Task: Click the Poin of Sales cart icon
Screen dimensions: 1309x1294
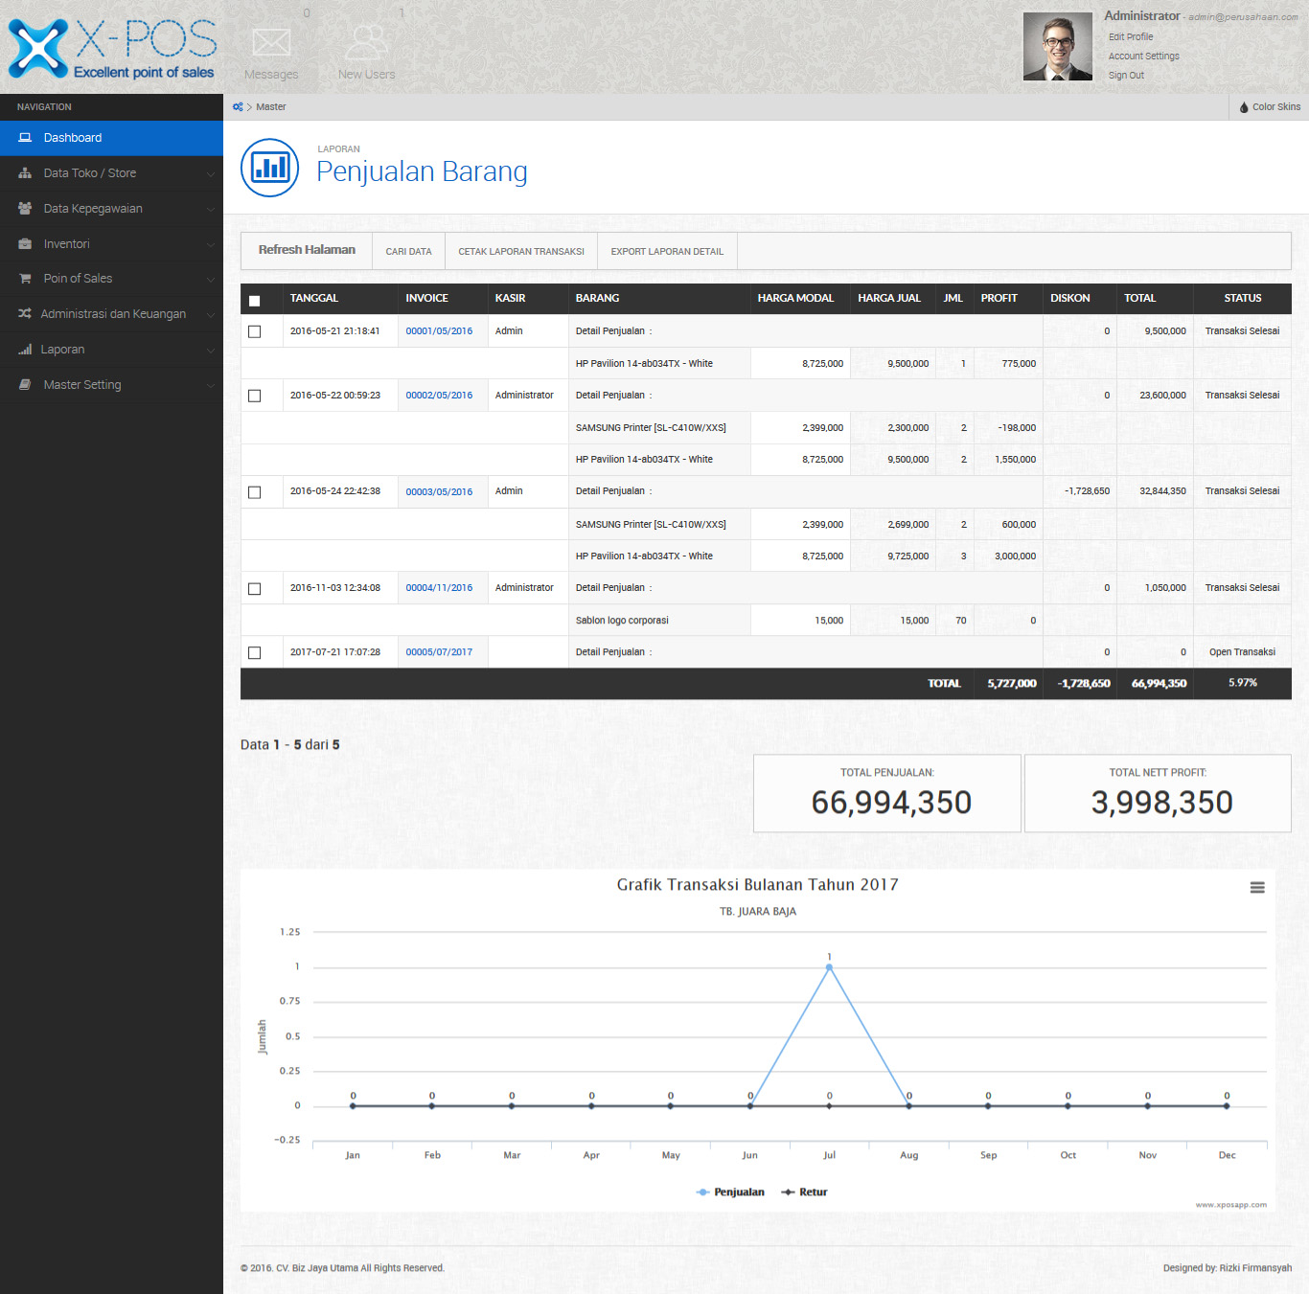Action: pos(25,279)
